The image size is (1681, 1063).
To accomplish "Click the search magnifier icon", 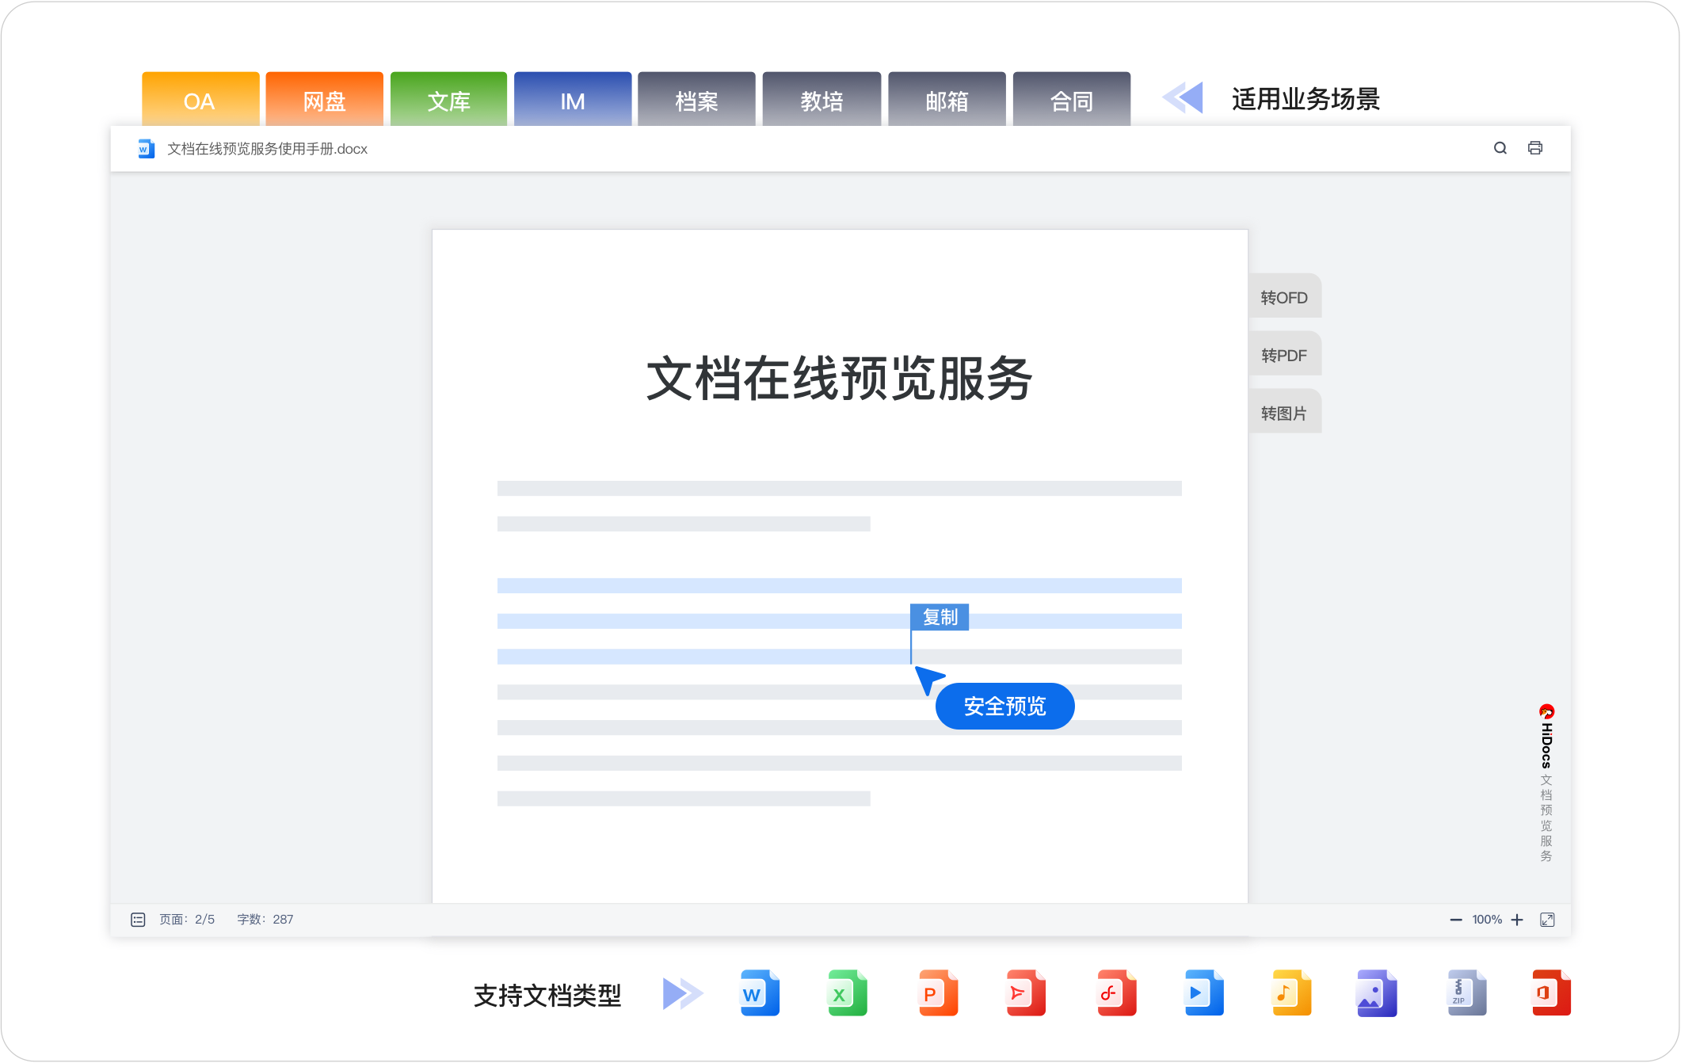I will [1500, 148].
